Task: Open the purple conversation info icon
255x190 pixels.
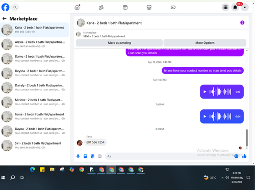Action: tap(242, 22)
